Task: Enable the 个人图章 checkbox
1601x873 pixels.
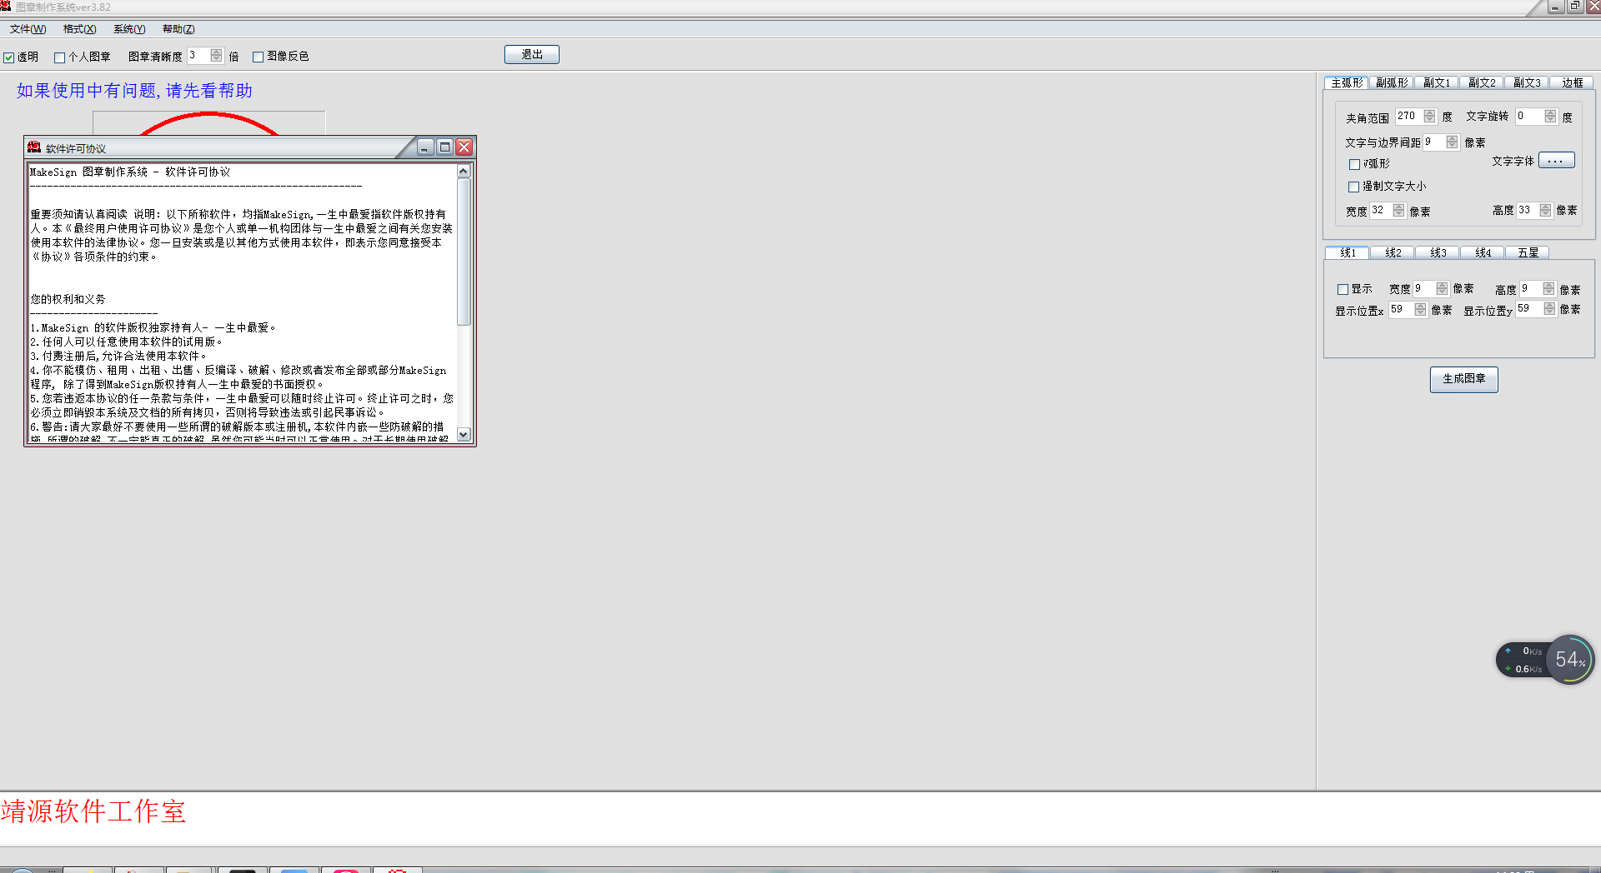Action: point(59,57)
